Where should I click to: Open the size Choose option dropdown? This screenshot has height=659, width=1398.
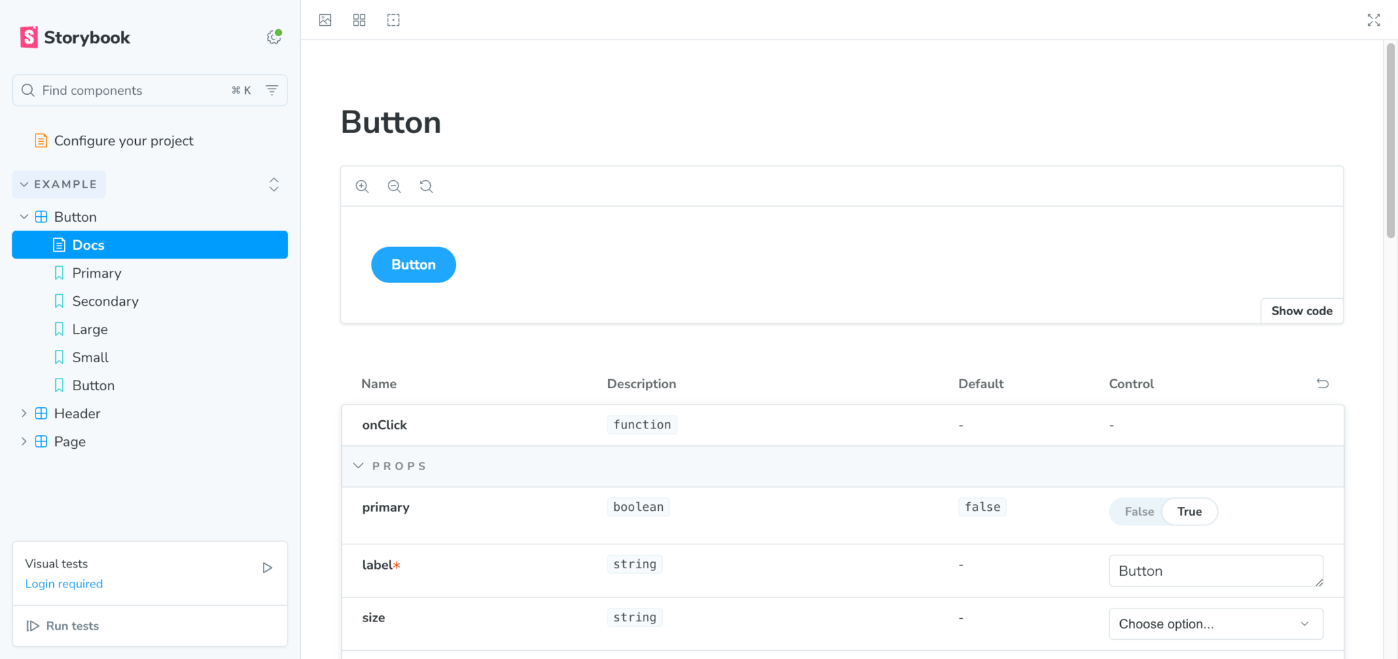coord(1215,624)
